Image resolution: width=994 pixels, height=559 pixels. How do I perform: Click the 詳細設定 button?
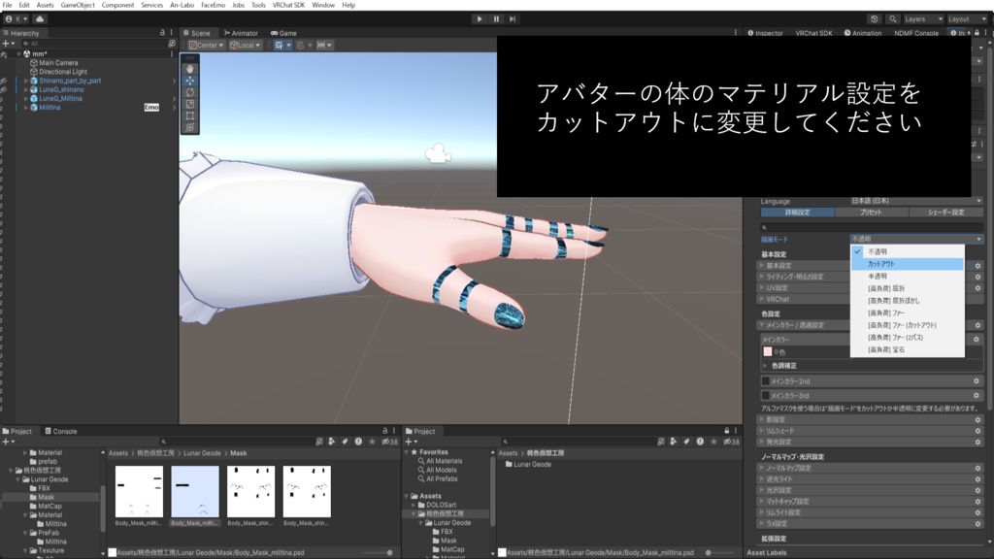click(x=798, y=213)
